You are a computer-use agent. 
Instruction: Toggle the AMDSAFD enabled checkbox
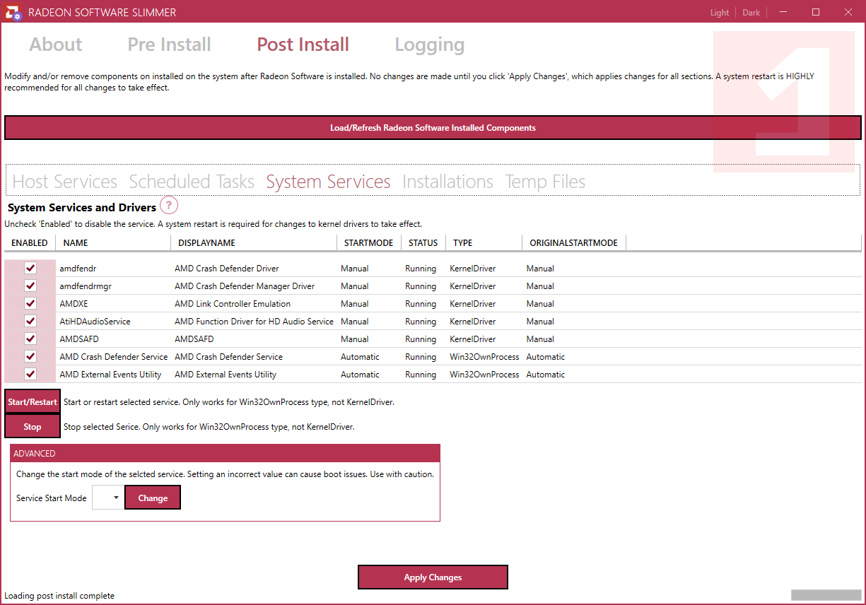pos(30,339)
